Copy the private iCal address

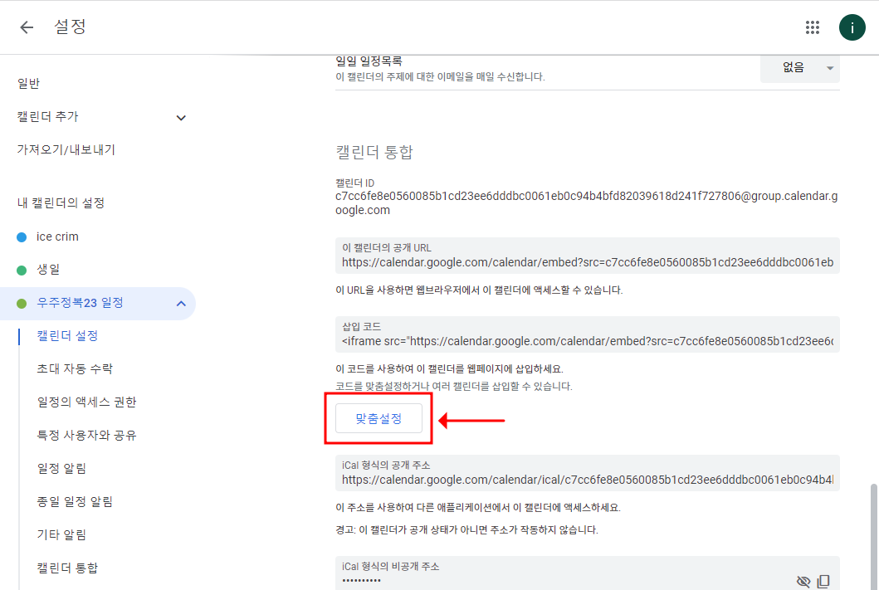point(824,581)
